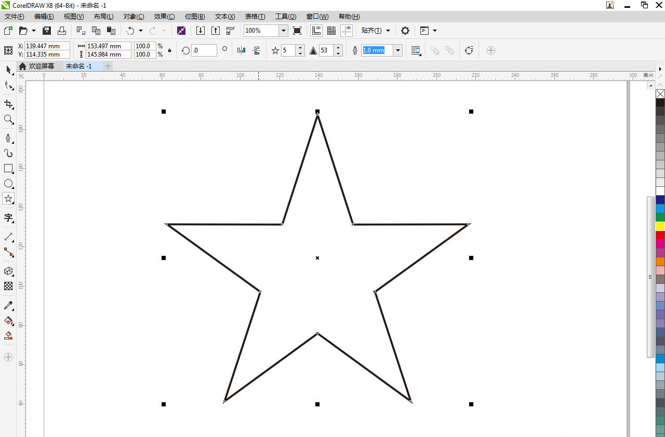Toggle show rulers button
665x437 pixels.
[316, 31]
